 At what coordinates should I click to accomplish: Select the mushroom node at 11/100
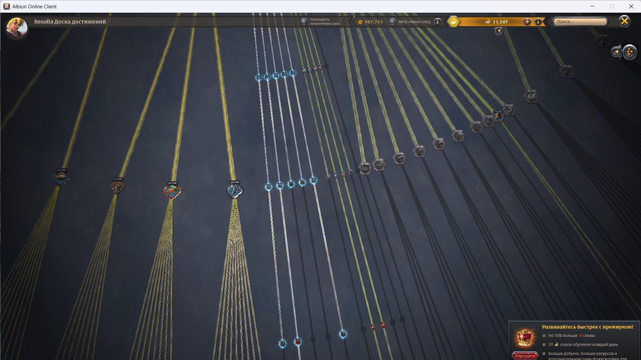pyautogui.click(x=118, y=187)
